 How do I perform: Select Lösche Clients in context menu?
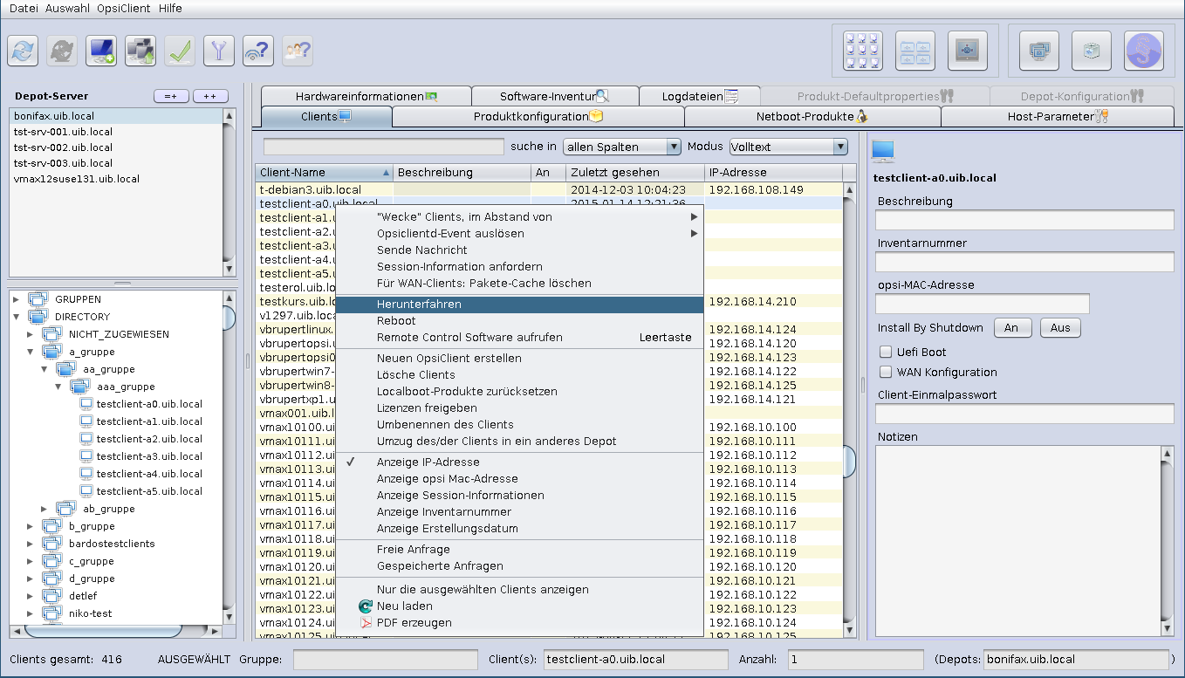pyautogui.click(x=520, y=375)
